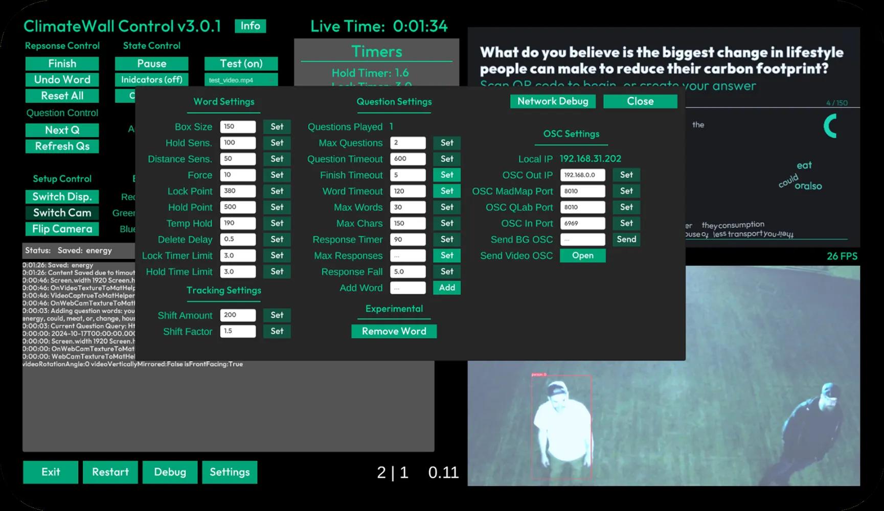Click the Flip Camera button
Image resolution: width=884 pixels, height=511 pixels.
pyautogui.click(x=62, y=229)
